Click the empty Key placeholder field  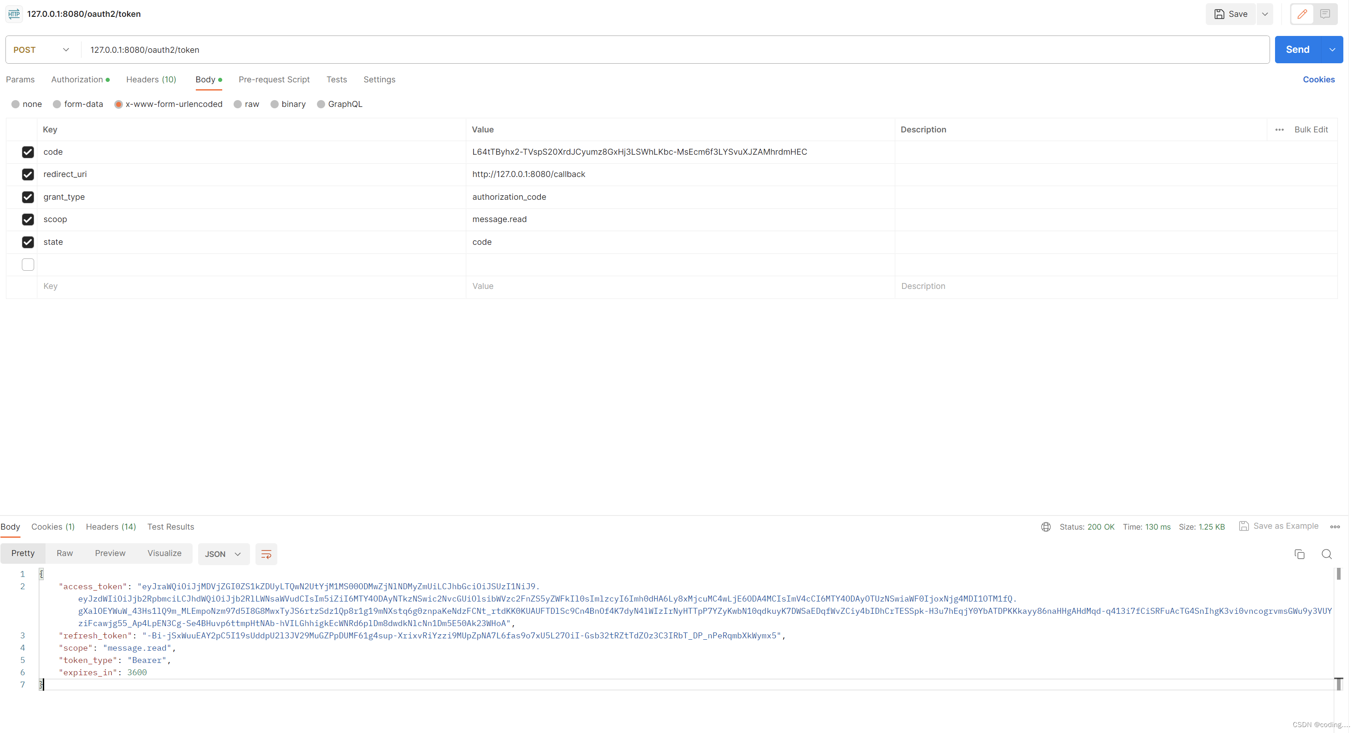pos(251,286)
